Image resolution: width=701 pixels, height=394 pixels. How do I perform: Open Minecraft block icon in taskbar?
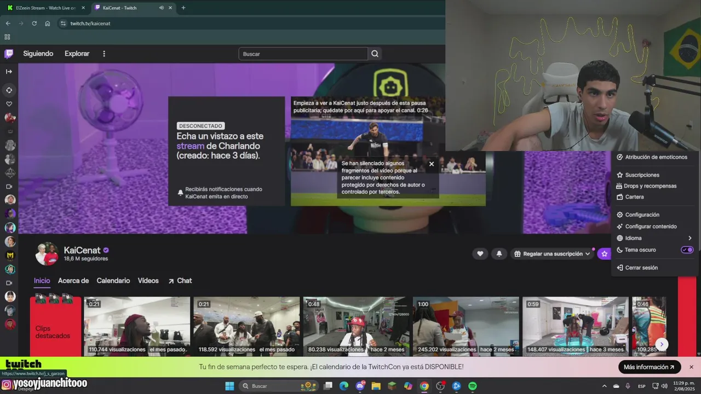pyautogui.click(x=392, y=386)
